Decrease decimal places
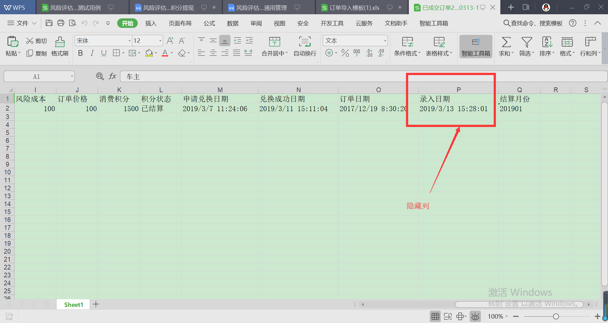Viewport: 608px width, 323px height. coord(381,53)
